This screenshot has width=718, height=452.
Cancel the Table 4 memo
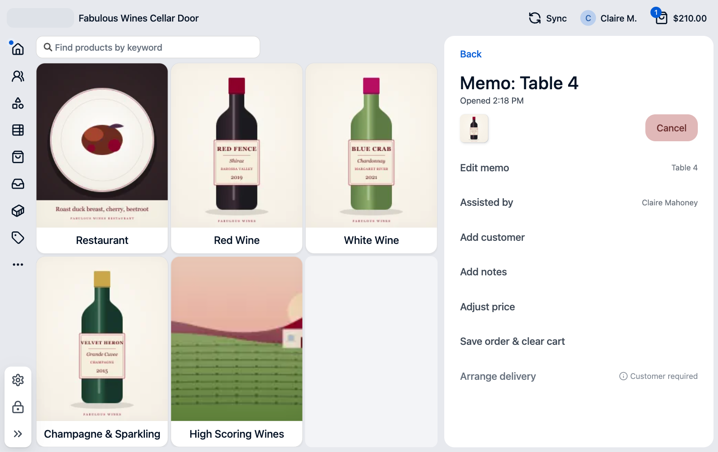coord(671,128)
